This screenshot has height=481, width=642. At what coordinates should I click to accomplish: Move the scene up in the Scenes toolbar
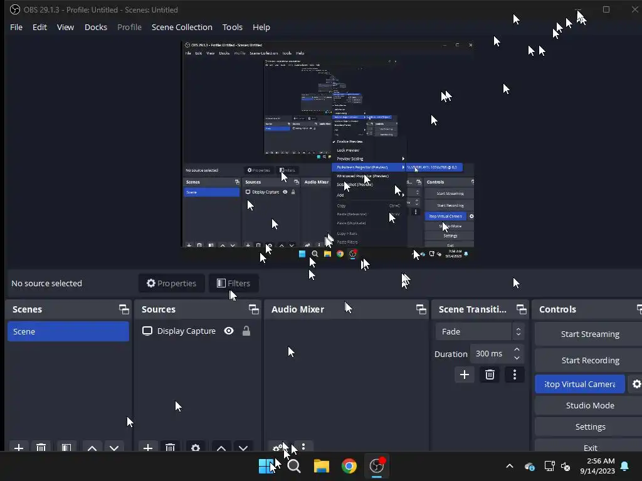(92, 447)
